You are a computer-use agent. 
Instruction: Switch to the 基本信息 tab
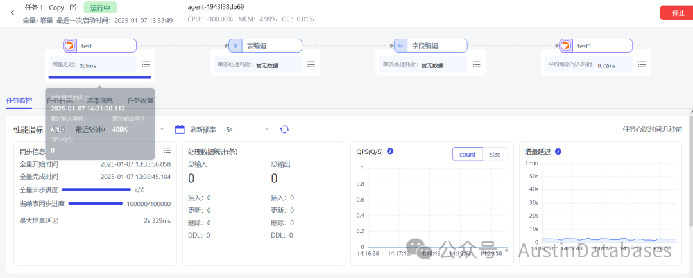click(x=100, y=100)
